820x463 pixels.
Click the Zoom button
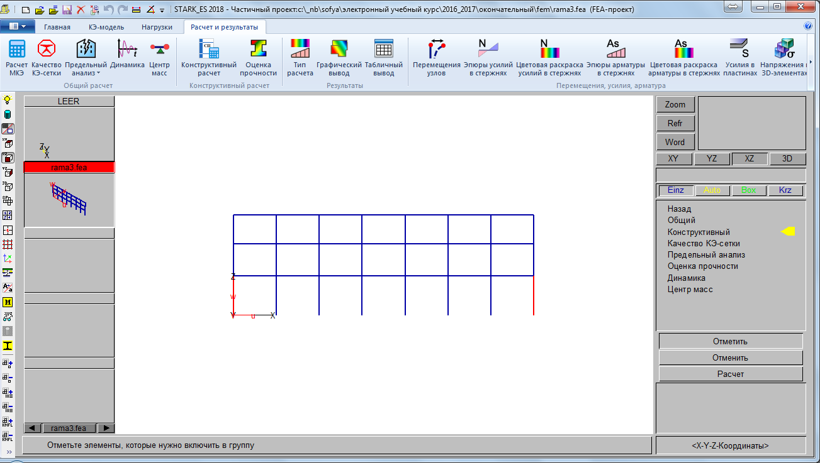pos(675,104)
